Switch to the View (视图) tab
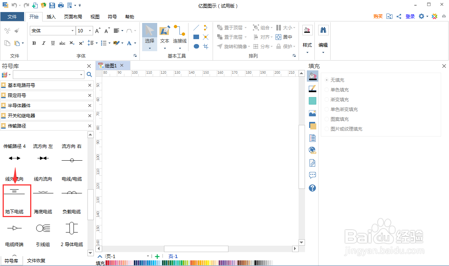The width and height of the screenshot is (449, 266). pyautogui.click(x=95, y=17)
